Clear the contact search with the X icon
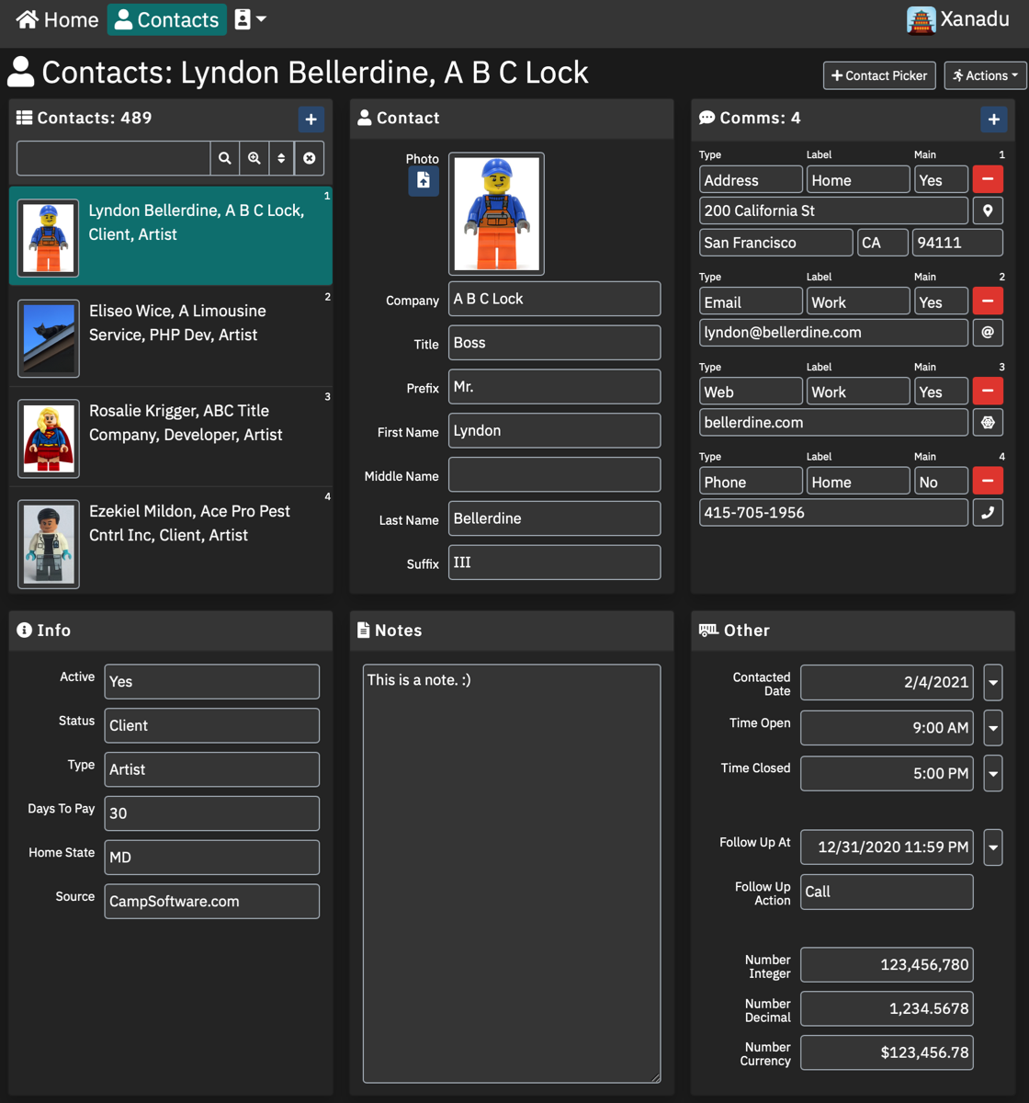The image size is (1029, 1103). tap(310, 157)
